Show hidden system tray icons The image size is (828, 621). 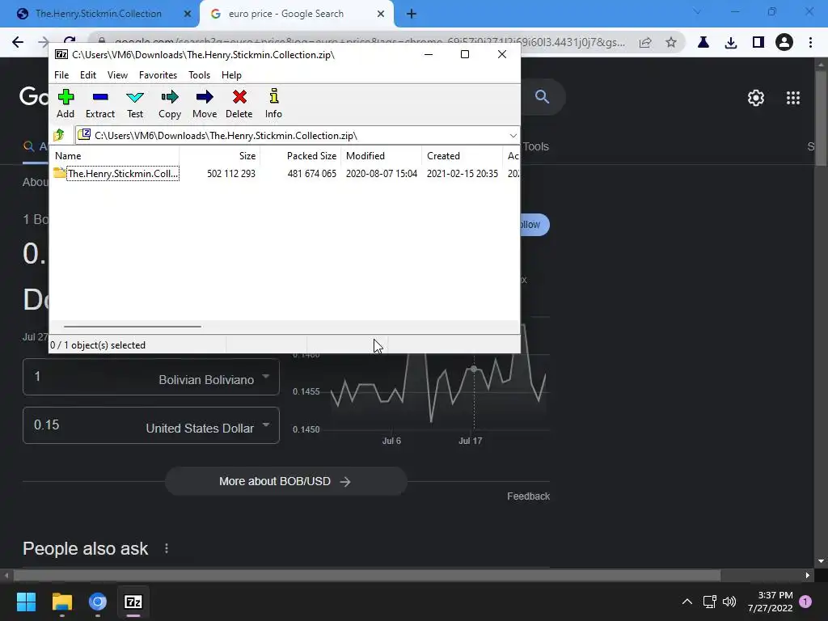(x=687, y=602)
